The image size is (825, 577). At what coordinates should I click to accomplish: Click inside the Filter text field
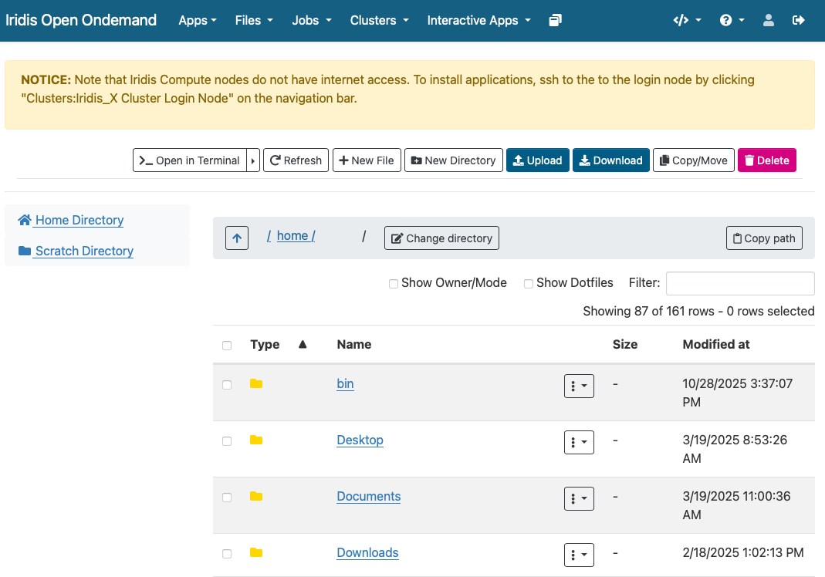coord(739,283)
